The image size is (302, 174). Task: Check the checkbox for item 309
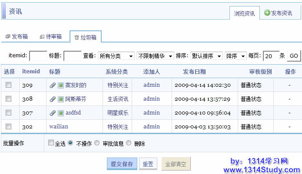8,85
